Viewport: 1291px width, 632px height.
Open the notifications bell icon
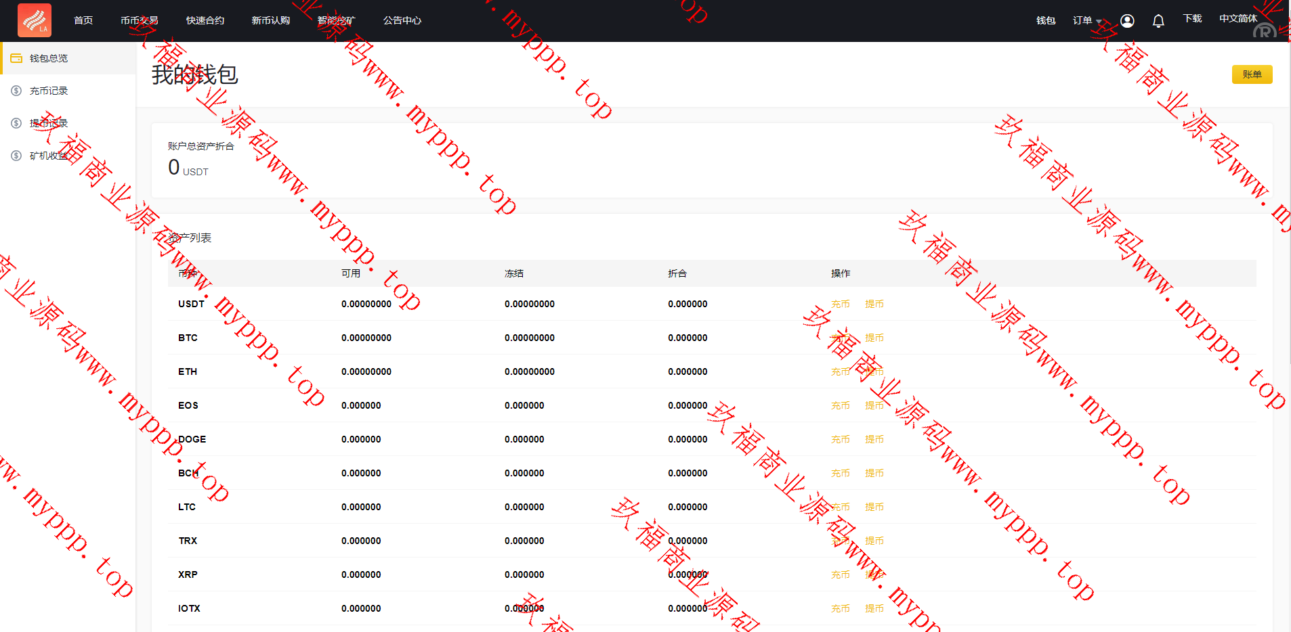(1158, 21)
